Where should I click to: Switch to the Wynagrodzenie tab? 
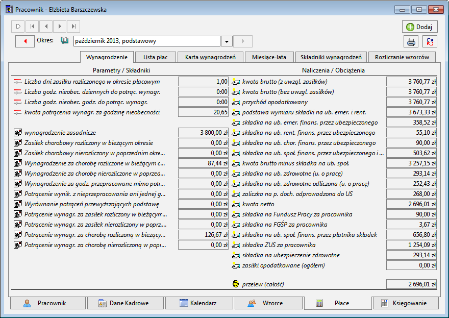click(x=107, y=57)
